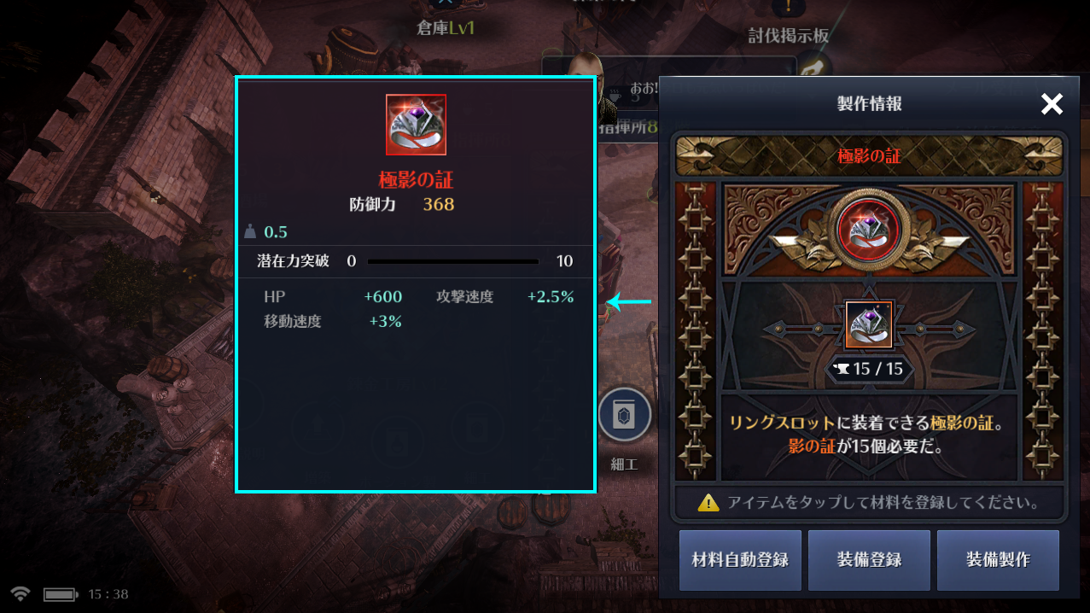Image resolution: width=1090 pixels, height=613 pixels.
Task: Tap the ring icon in item tooltip
Action: click(416, 125)
